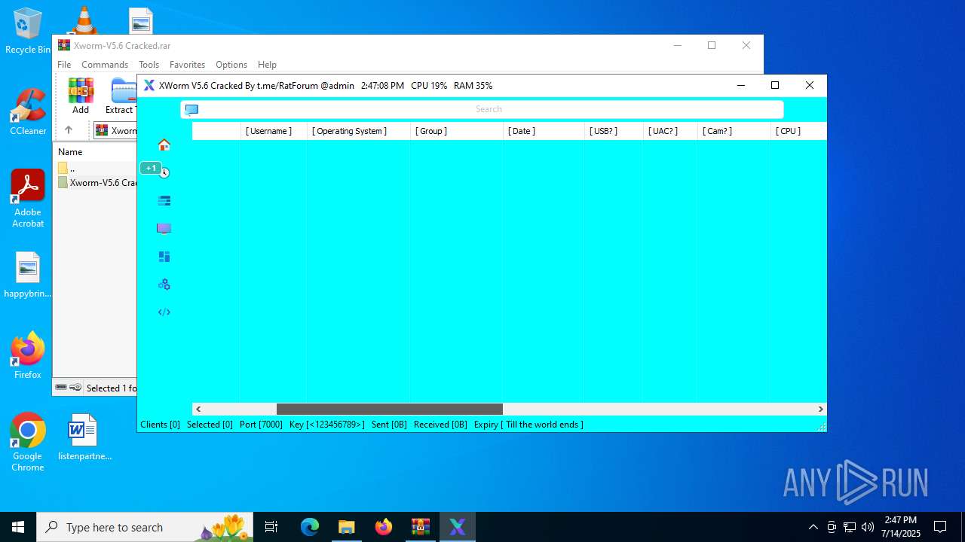Open the gears icon in XWorm sidebar

click(164, 285)
